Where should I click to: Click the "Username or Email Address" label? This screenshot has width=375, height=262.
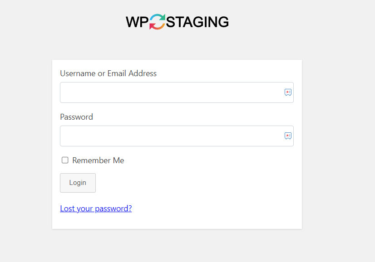109,73
